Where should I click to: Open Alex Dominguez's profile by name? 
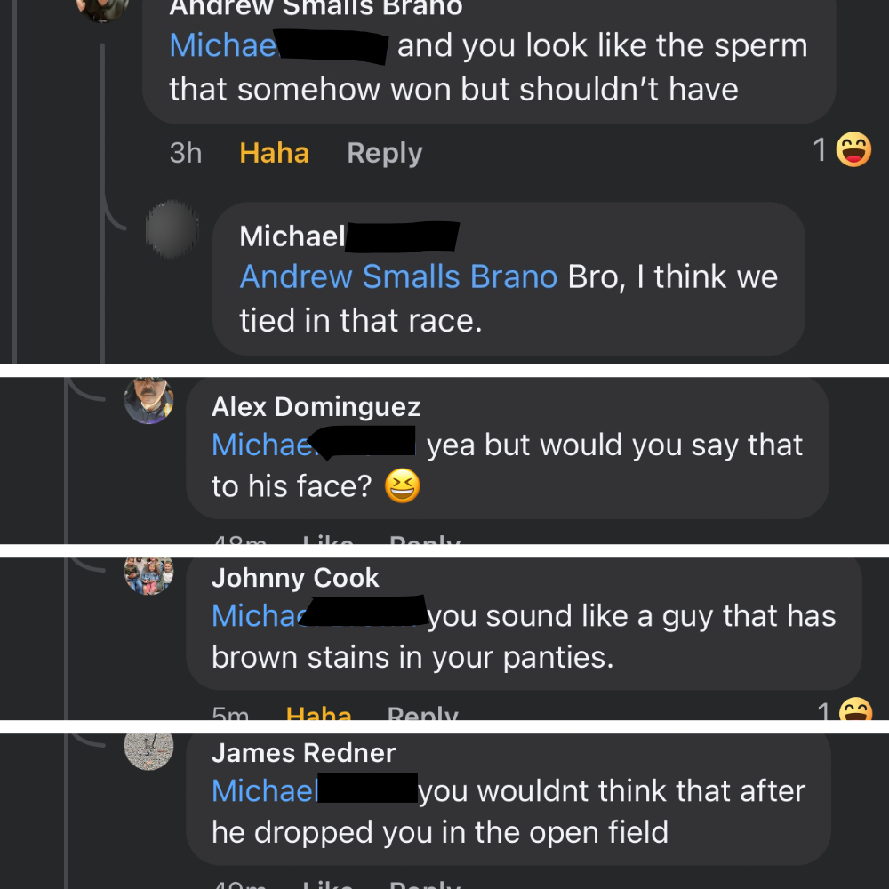(316, 407)
